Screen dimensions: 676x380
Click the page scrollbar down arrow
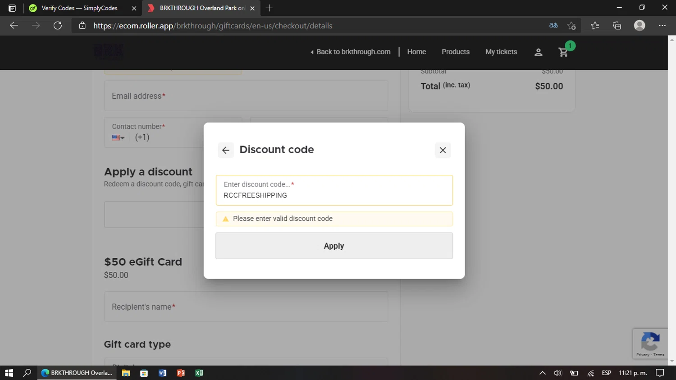(672, 361)
